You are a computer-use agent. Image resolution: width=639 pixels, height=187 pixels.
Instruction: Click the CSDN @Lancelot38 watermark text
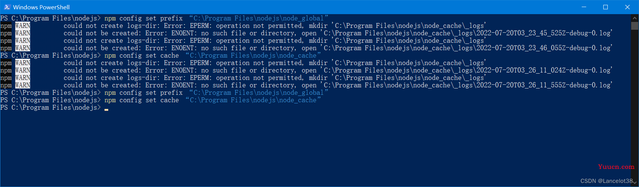click(607, 181)
